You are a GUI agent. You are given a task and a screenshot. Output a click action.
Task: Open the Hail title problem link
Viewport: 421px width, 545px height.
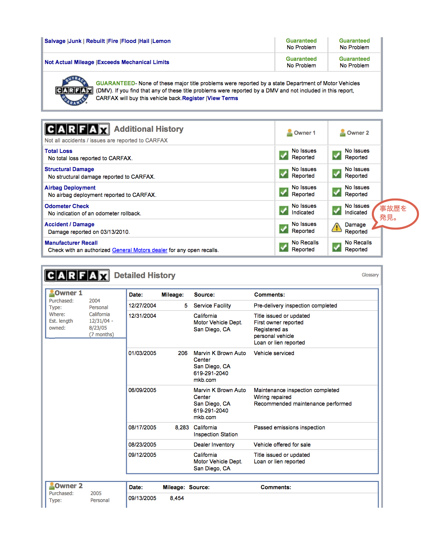144,41
